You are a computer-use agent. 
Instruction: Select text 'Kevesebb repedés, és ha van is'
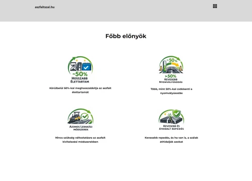point(165,138)
